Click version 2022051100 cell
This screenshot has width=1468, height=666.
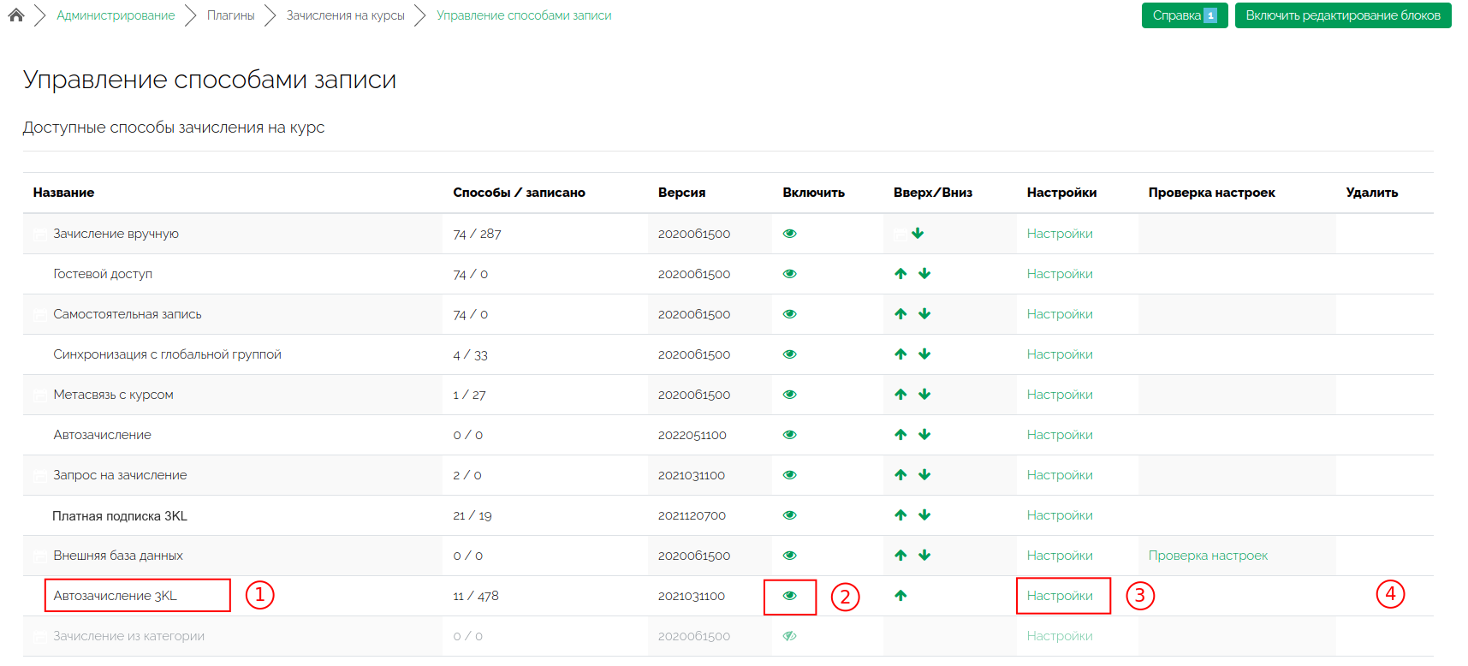point(692,435)
